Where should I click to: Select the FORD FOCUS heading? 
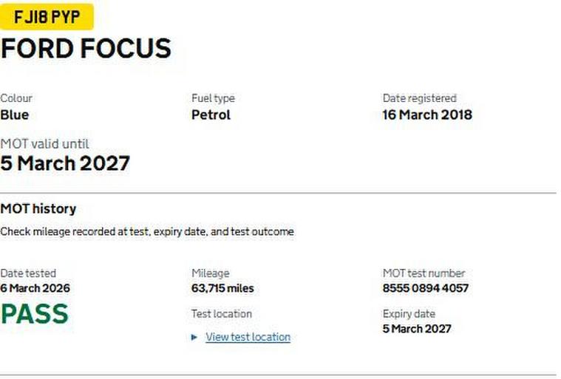(86, 49)
